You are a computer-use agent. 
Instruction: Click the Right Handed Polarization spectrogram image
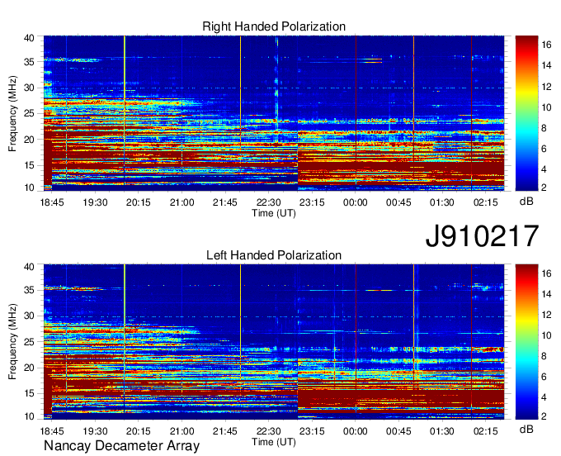tap(274, 113)
